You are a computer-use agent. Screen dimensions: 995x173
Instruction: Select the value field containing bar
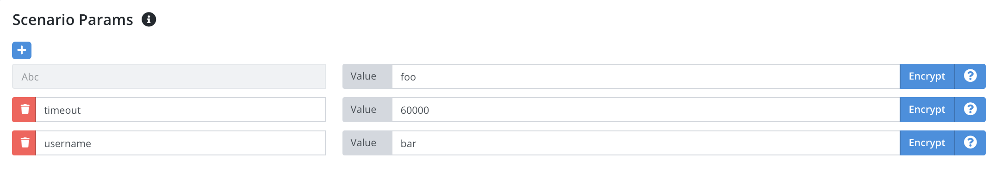pyautogui.click(x=646, y=143)
